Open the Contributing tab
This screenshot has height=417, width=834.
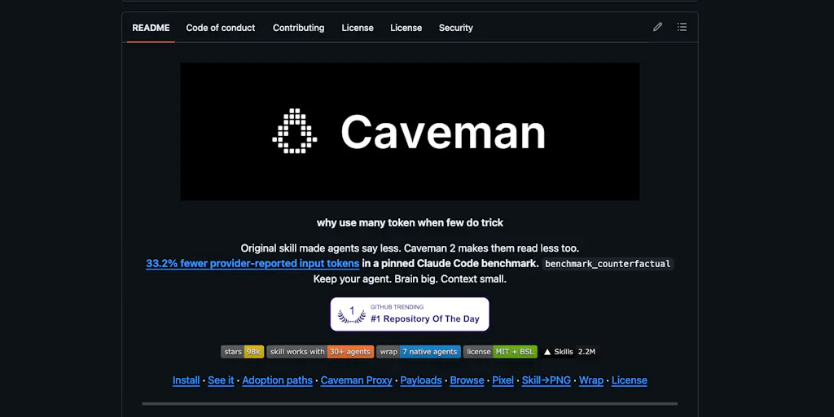(298, 28)
